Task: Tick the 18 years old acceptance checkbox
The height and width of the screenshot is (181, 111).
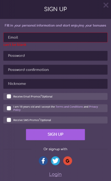Action: pyautogui.click(x=9, y=108)
